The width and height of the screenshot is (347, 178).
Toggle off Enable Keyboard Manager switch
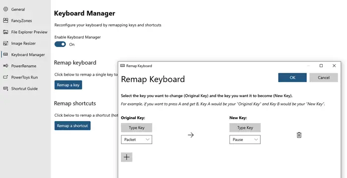tap(60, 44)
